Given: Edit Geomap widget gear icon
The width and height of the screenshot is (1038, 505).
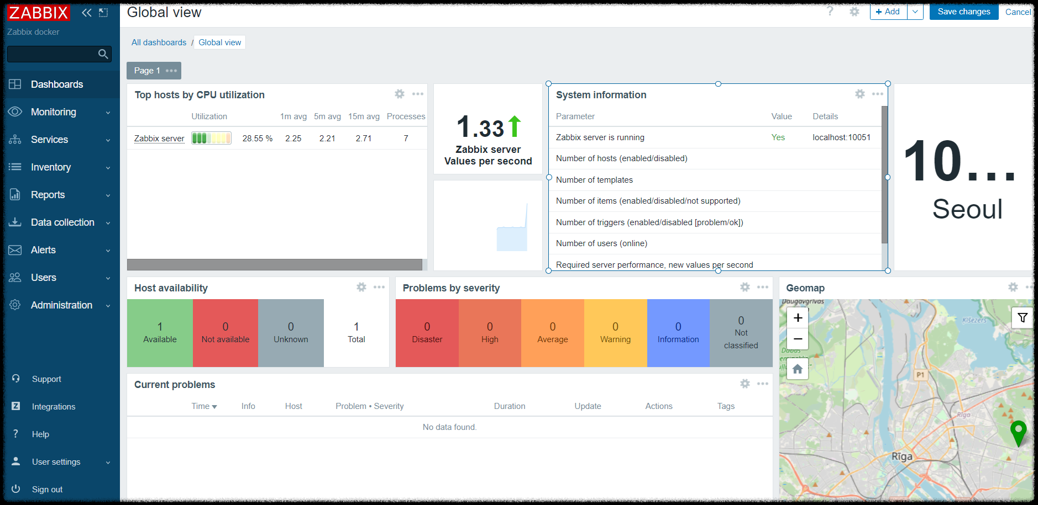Looking at the screenshot, I should tap(1013, 288).
